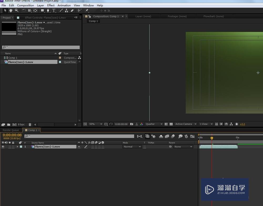263x206 pixels.
Task: Switch to Effect Controls tab
Action: point(45,18)
